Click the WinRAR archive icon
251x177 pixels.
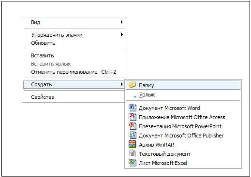pyautogui.click(x=133, y=144)
